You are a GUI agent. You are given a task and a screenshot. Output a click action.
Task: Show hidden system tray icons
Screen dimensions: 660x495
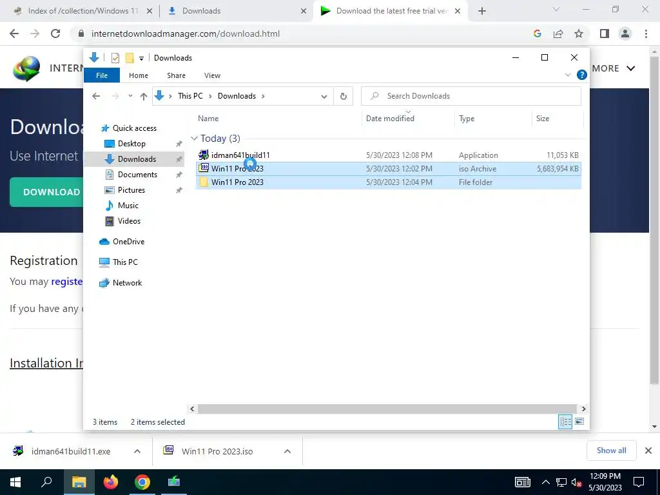[x=545, y=482]
